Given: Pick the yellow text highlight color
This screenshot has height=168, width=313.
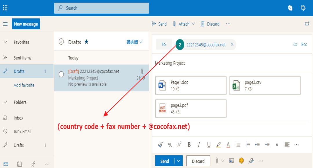Looking at the screenshot, I should tap(219, 145).
